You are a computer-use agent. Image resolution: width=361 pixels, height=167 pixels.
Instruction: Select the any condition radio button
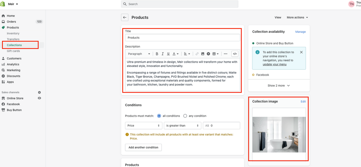(185, 116)
